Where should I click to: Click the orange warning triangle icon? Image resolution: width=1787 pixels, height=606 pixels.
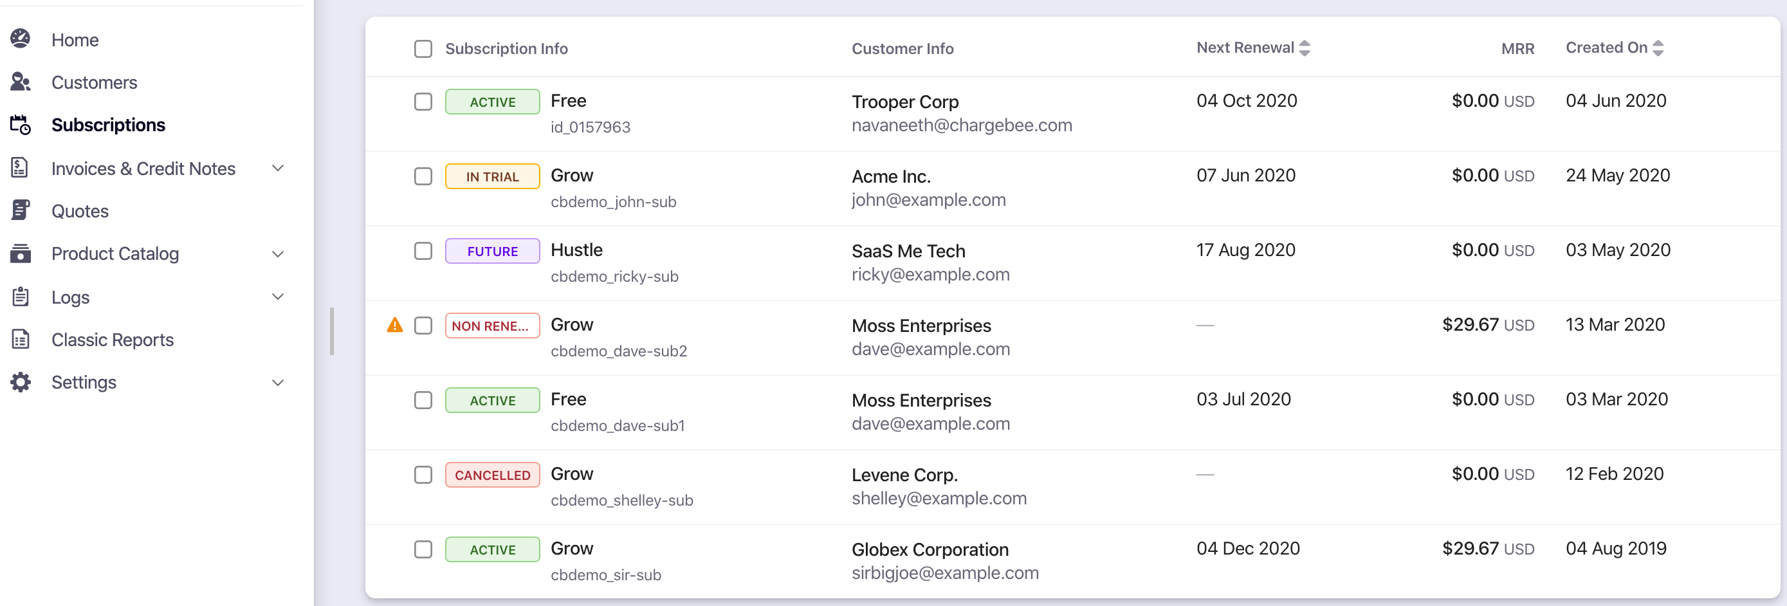(395, 324)
